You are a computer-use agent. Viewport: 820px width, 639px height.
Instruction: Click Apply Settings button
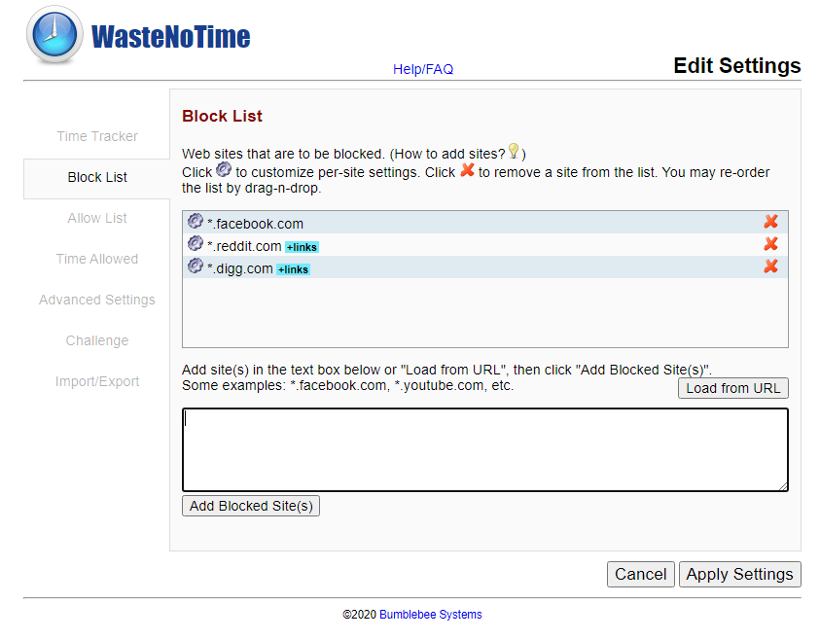(x=740, y=574)
